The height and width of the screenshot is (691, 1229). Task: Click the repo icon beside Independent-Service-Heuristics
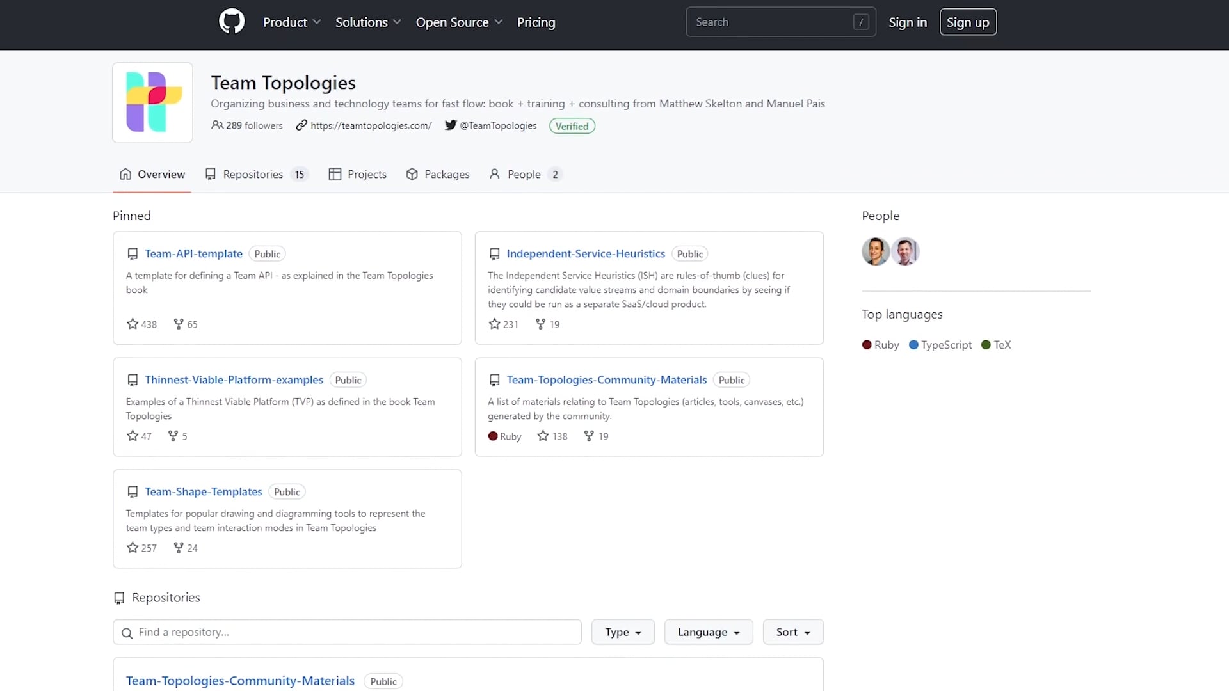point(494,254)
